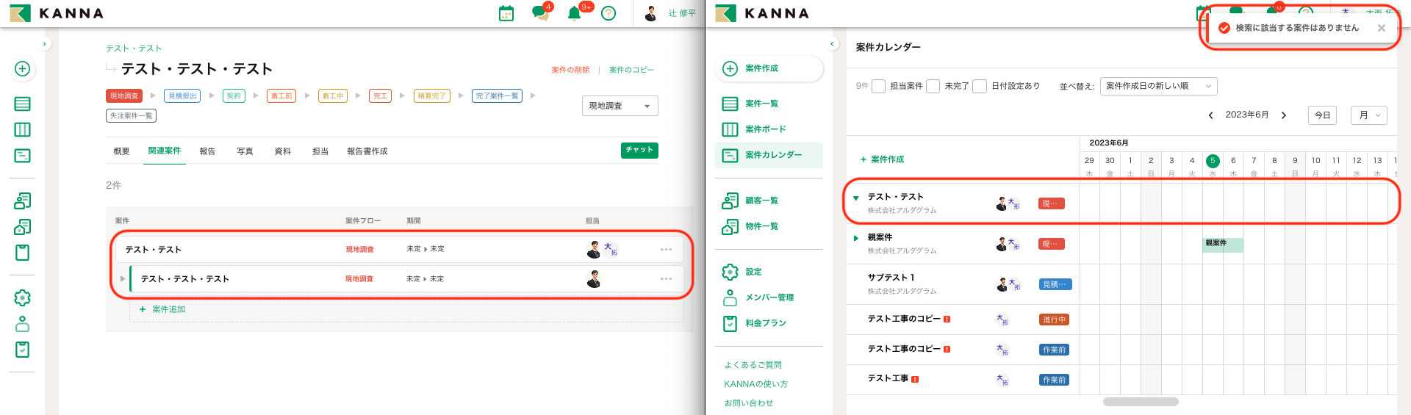
Task: Open the chat messages icon in header
Action: [x=540, y=13]
